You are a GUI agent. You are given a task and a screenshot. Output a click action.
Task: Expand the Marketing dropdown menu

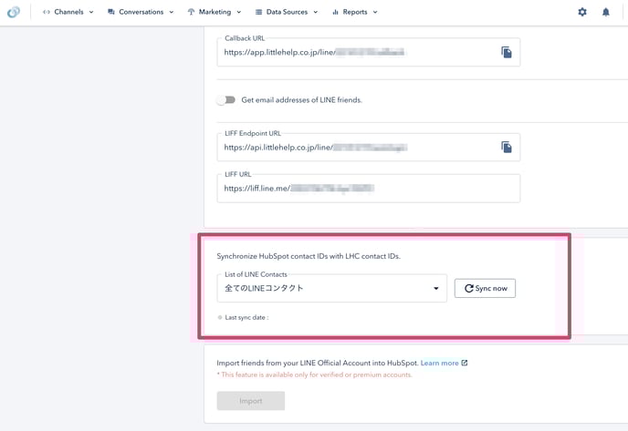(x=215, y=12)
